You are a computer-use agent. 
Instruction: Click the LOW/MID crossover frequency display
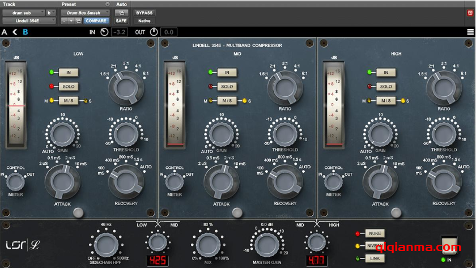(157, 261)
